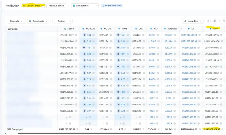Viewport: 226px width, 135px height.
Task: Click the info icon beside total purchases 142,749
Action: [175, 129]
